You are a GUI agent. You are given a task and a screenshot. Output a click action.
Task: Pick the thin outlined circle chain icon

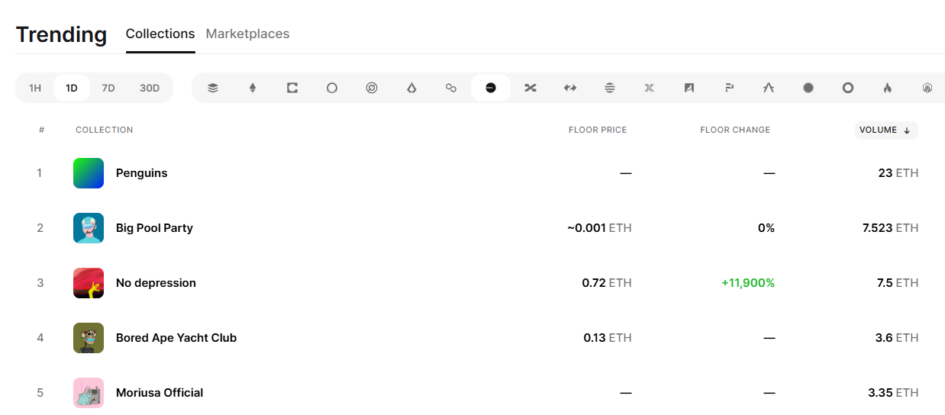[x=332, y=88]
